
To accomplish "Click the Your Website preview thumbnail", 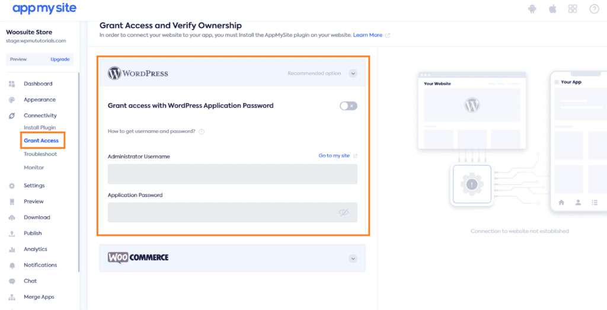I will (x=472, y=110).
